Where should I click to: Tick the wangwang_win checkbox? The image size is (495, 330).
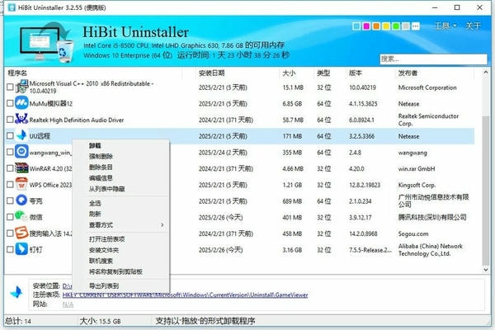[x=10, y=152]
